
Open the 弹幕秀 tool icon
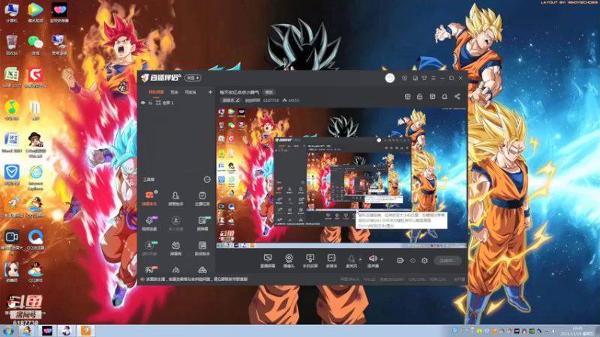(x=175, y=248)
